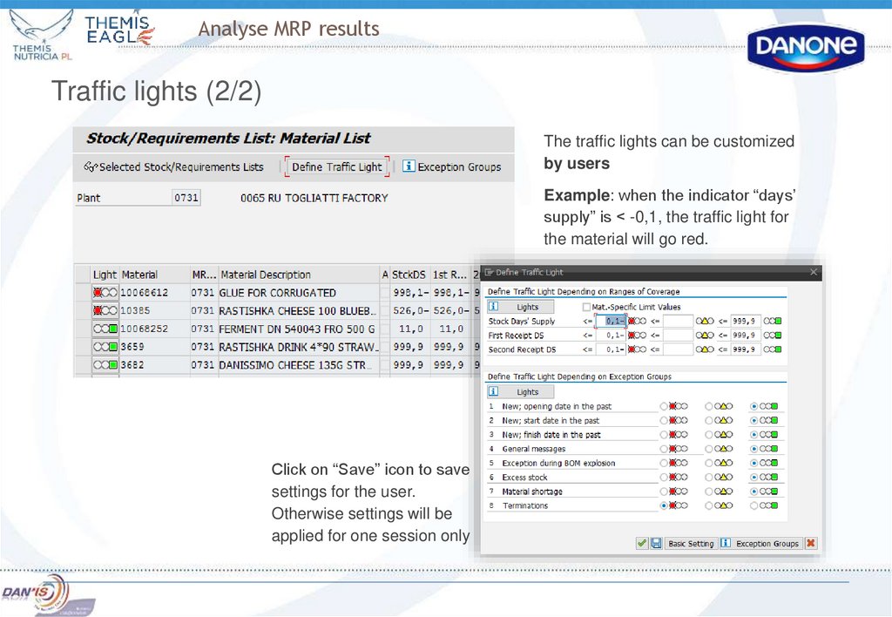Select green light radio for Material shortage
Screen dimensions: 892x617
click(x=753, y=491)
